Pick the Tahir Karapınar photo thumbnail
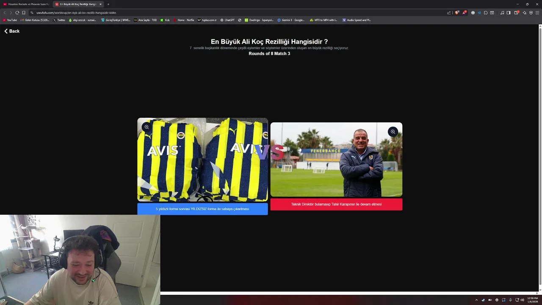 point(336,160)
